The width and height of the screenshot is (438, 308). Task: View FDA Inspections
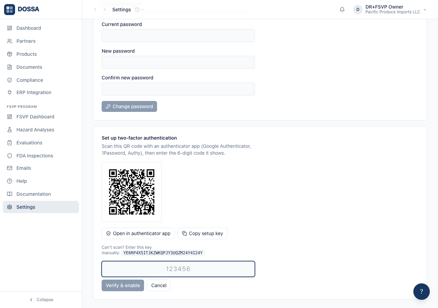41,156
